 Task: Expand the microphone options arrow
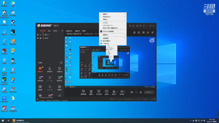click(x=117, y=92)
